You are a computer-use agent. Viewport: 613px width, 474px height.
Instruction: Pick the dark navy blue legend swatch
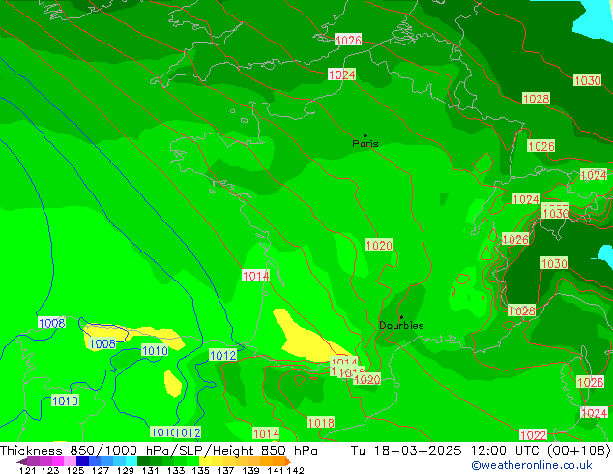coord(82,461)
